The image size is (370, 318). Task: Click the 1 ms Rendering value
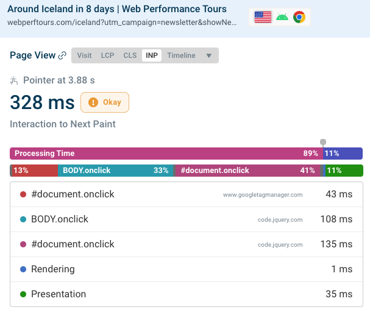point(342,269)
